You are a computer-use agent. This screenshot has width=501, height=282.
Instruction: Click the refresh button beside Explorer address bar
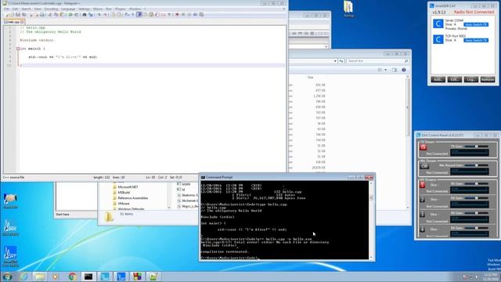click(x=341, y=61)
